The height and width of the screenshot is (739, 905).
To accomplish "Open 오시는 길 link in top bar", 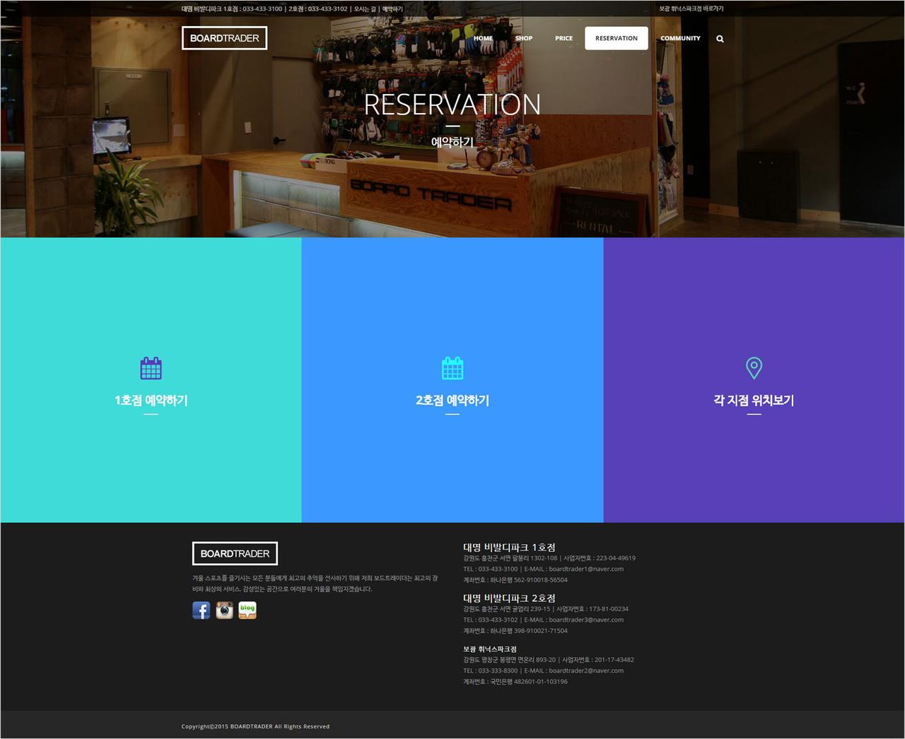I will coord(365,9).
